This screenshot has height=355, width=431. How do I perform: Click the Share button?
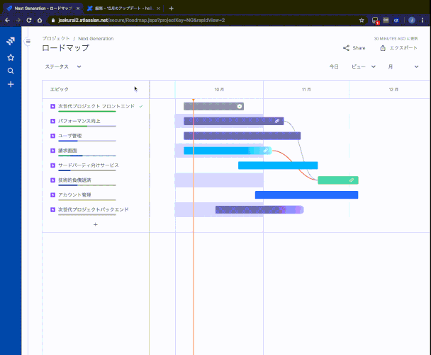[354, 48]
